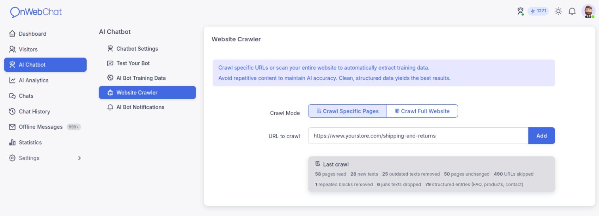599x216 pixels.
Task: Switch to Crawl Full Website mode
Action: [x=422, y=111]
